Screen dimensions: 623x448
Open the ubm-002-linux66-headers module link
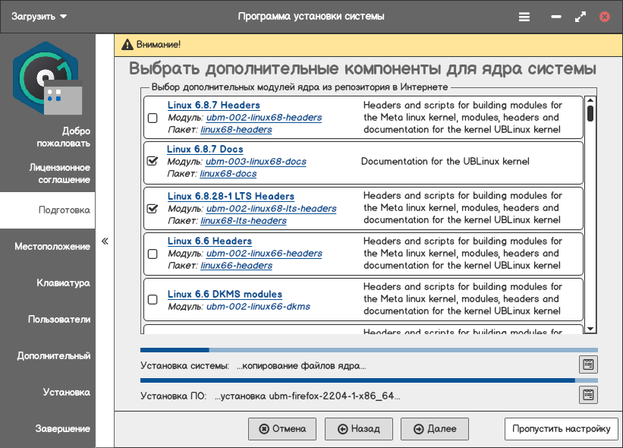(x=264, y=254)
